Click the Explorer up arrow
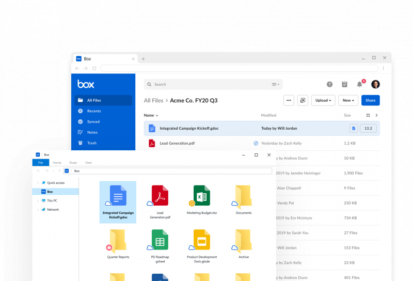 tap(59, 171)
